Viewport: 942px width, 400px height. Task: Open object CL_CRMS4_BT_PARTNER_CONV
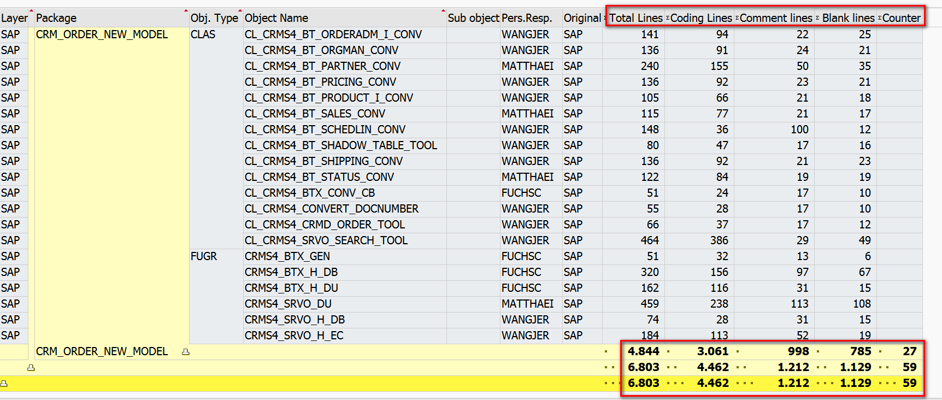322,66
